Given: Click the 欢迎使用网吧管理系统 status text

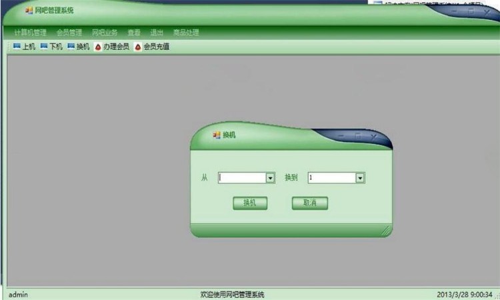Looking at the screenshot, I should 232,295.
